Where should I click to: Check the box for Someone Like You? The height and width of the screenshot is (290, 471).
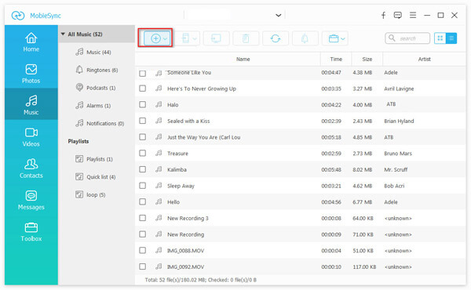tap(143, 73)
